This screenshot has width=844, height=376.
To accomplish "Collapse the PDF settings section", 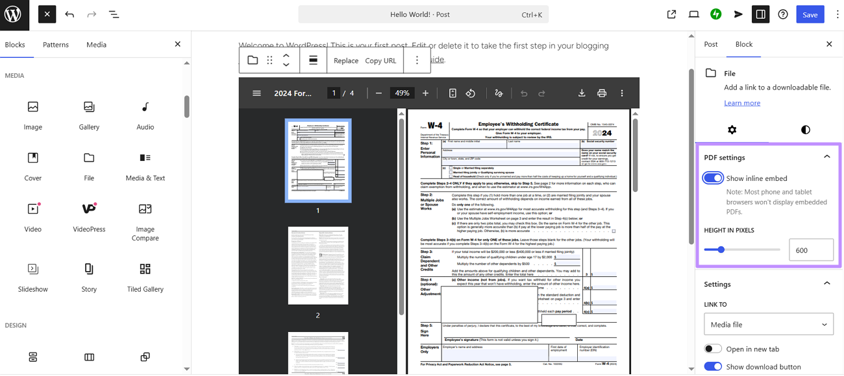I will point(826,156).
